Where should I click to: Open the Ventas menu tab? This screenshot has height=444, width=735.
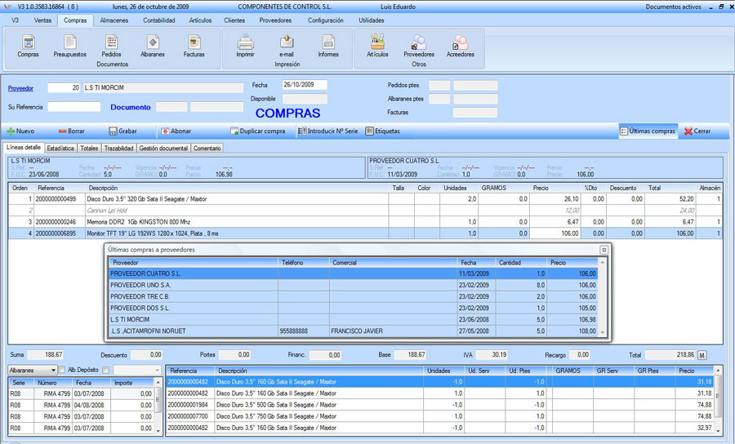[42, 20]
